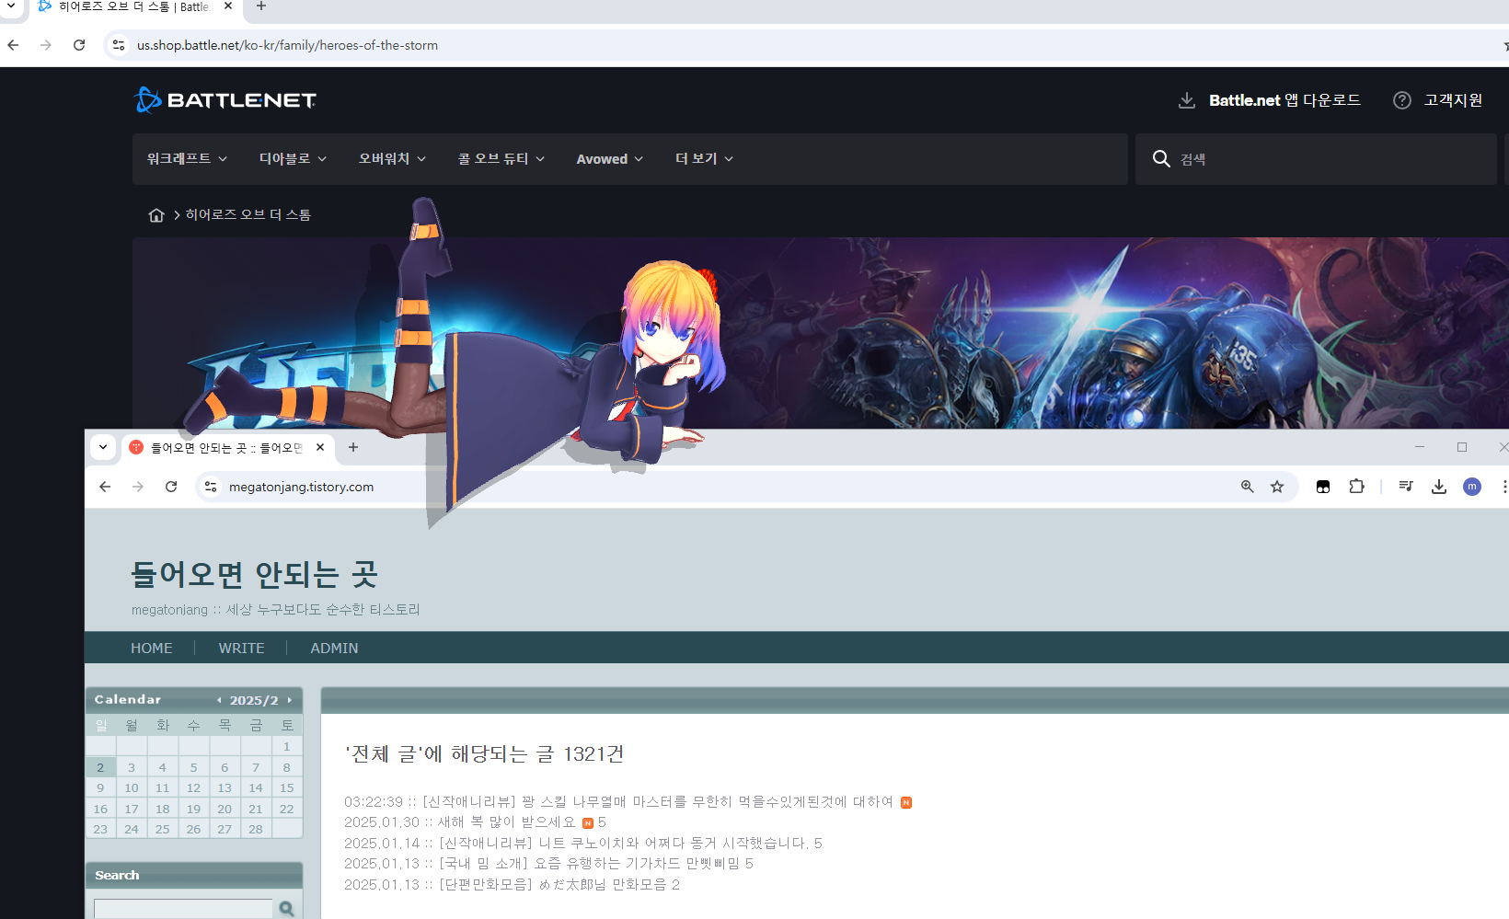Open the media control icon in the toolbar
Viewport: 1509px width, 919px height.
coord(1406,487)
